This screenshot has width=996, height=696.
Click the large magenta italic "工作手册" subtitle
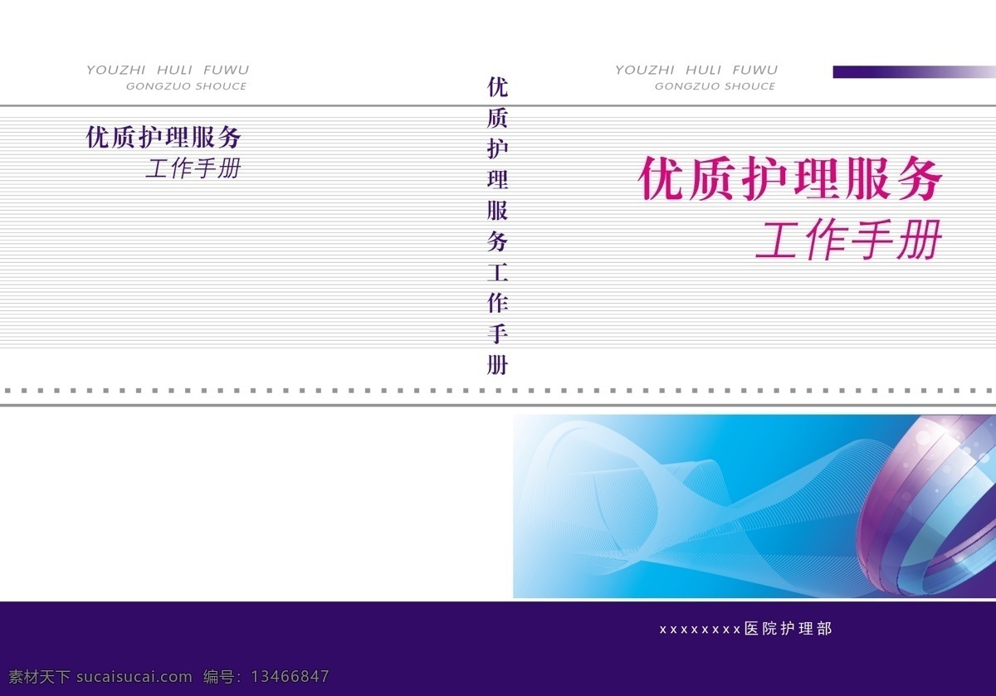(x=848, y=241)
